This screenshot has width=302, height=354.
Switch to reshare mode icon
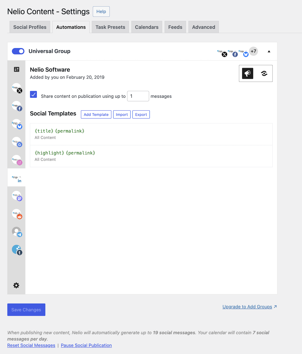pos(264,74)
